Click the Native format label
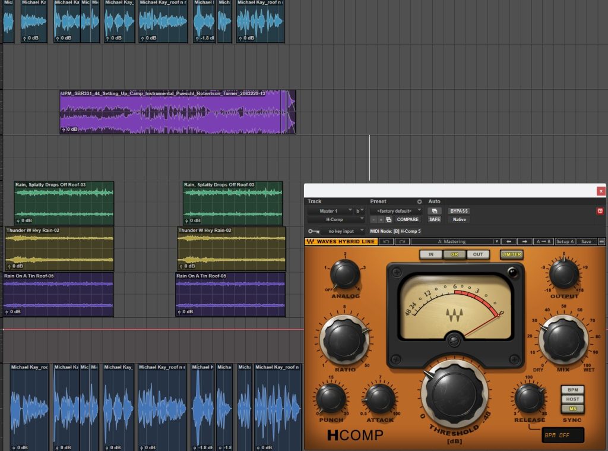Viewport: 608px width, 451px height. [459, 220]
